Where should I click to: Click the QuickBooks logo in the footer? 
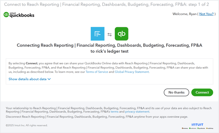201,128
